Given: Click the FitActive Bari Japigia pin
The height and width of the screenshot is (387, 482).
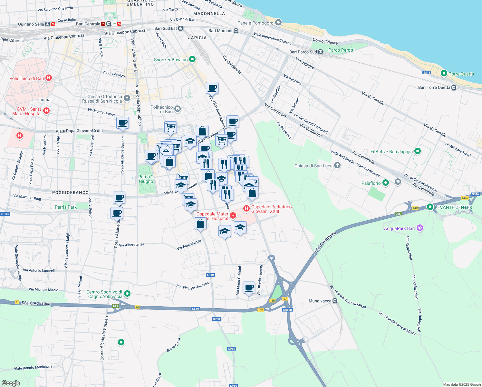Looking at the screenshot, I should click(418, 151).
